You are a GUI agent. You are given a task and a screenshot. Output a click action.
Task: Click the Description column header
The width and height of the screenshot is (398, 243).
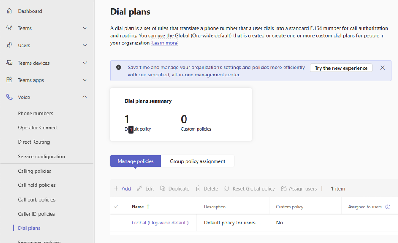coord(215,207)
